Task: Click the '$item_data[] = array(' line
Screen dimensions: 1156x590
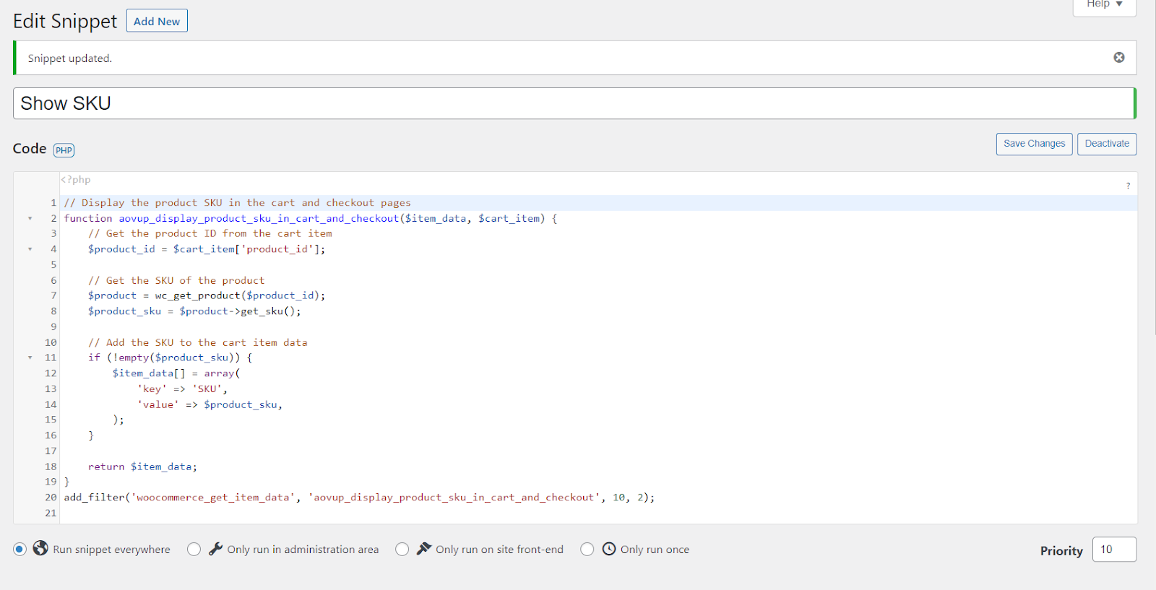Action: coord(176,373)
